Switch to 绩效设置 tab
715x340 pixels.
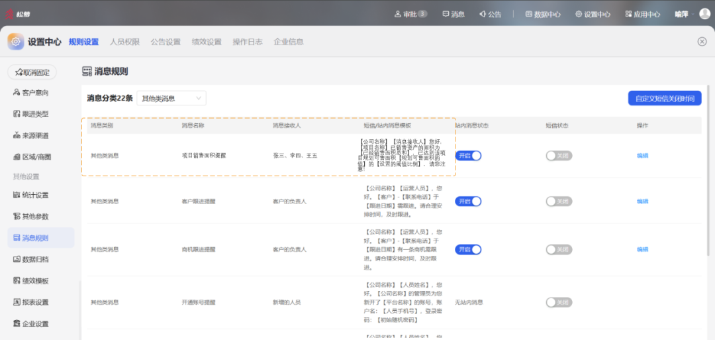click(x=207, y=42)
